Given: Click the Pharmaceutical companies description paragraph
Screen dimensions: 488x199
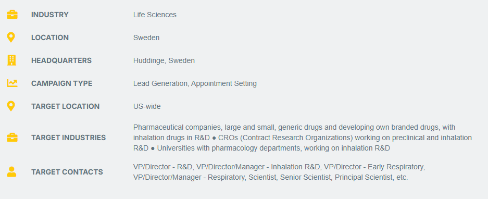Looking at the screenshot, I should (x=303, y=138).
